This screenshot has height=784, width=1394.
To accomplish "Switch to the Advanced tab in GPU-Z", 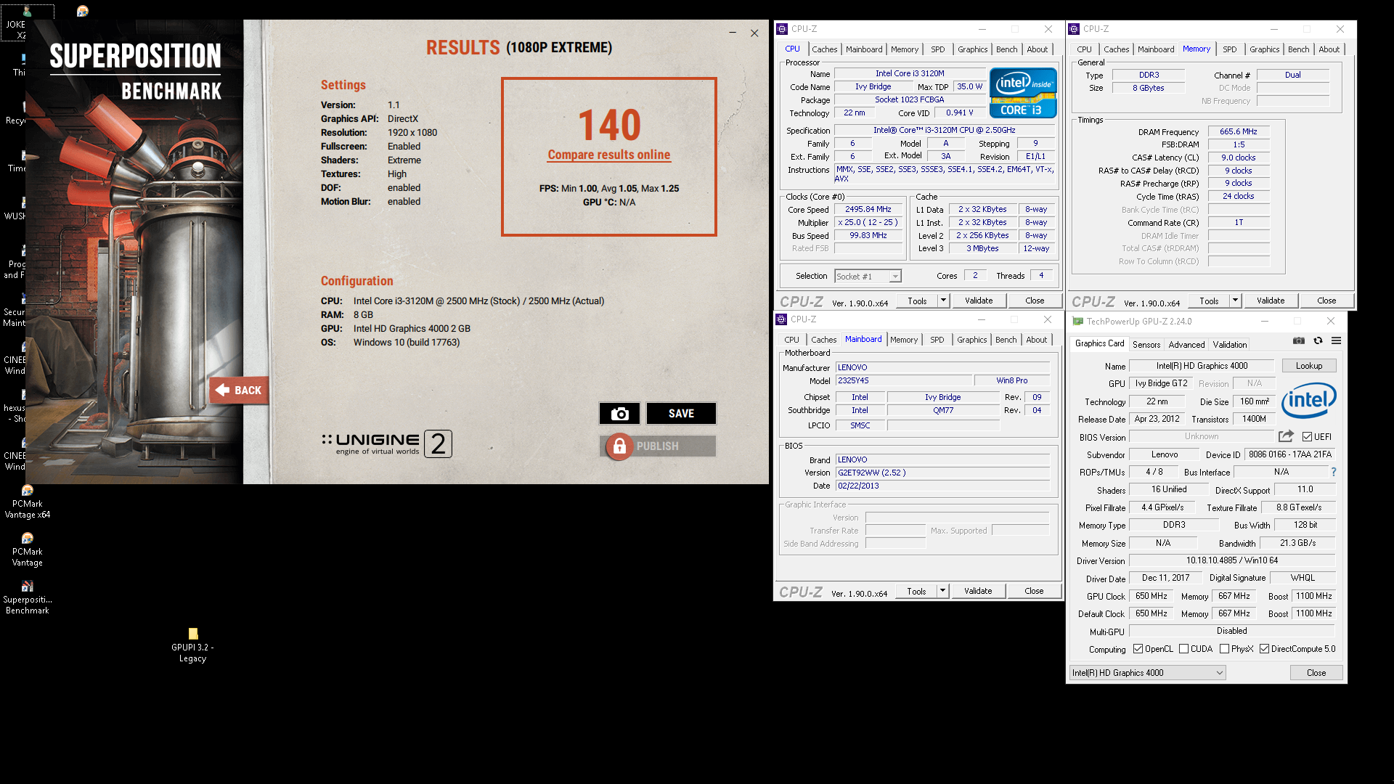I will (x=1186, y=345).
